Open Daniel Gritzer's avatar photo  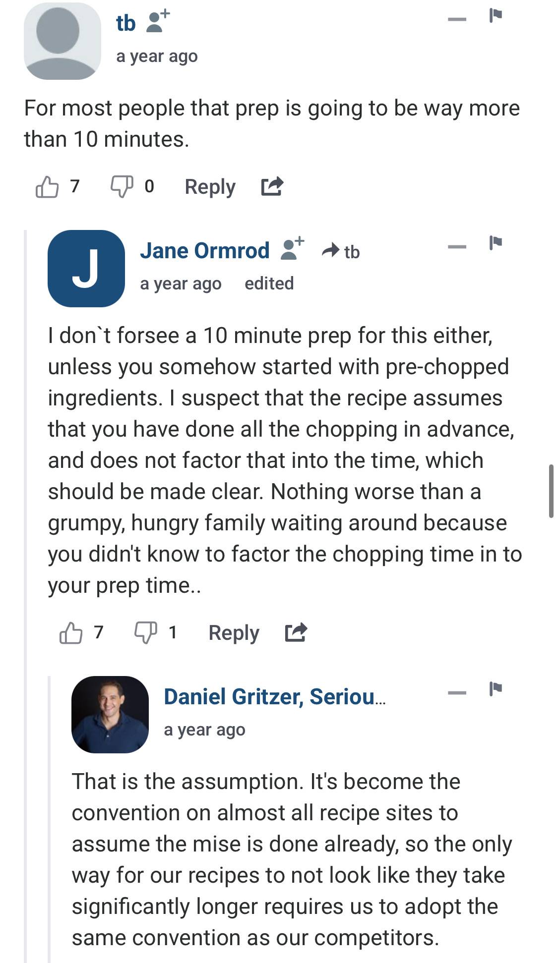pos(110,714)
